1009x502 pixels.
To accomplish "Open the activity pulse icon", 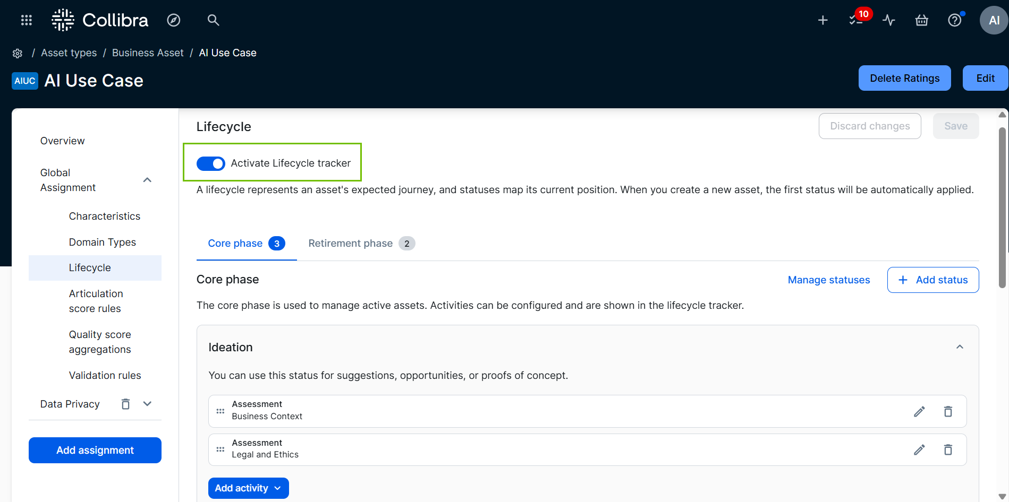I will [888, 20].
